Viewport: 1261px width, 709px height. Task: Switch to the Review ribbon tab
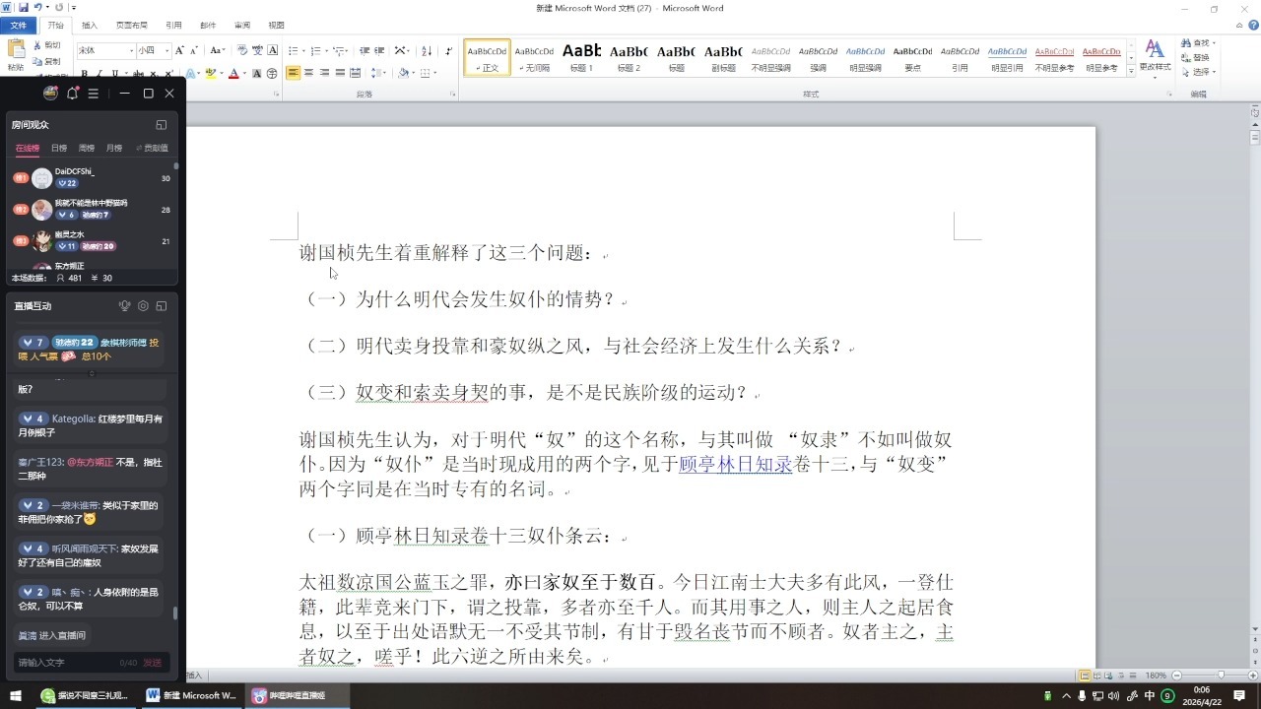point(242,26)
